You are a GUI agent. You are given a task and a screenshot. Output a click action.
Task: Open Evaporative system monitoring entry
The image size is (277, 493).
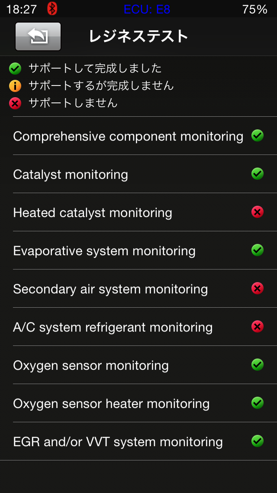pyautogui.click(x=104, y=251)
